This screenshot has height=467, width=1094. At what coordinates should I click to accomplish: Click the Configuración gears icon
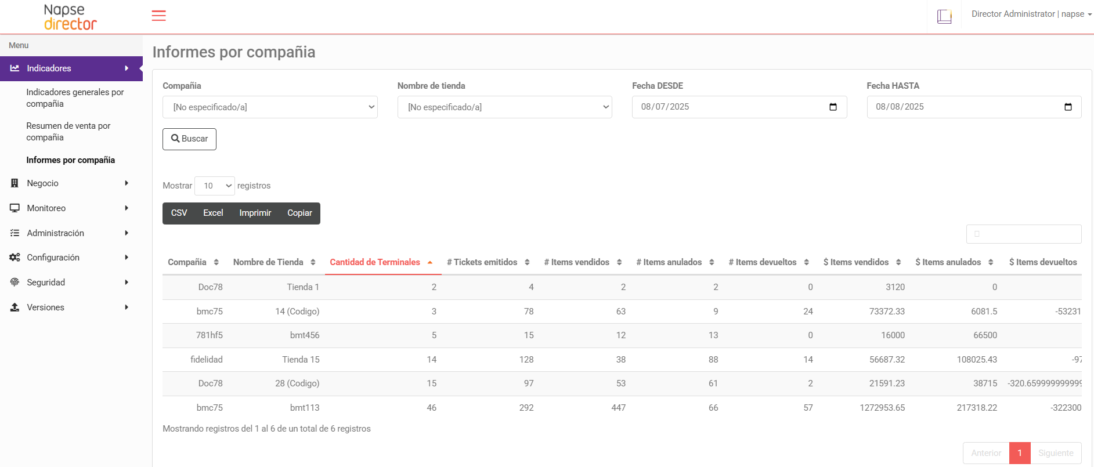15,257
